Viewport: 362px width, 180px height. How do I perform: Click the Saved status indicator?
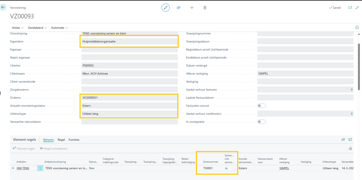click(334, 8)
